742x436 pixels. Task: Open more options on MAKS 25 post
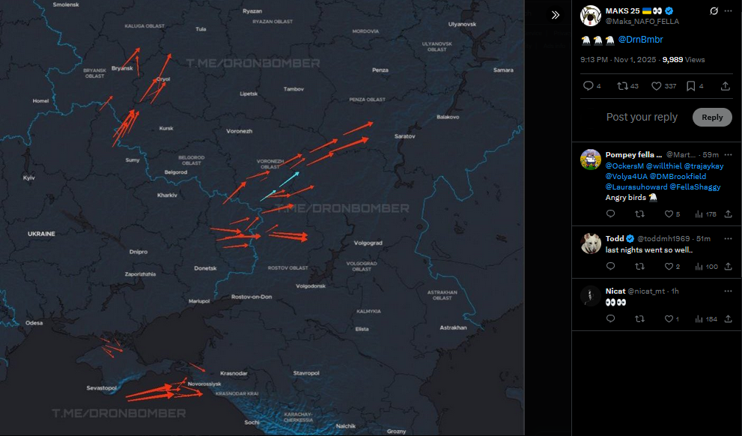coord(729,11)
